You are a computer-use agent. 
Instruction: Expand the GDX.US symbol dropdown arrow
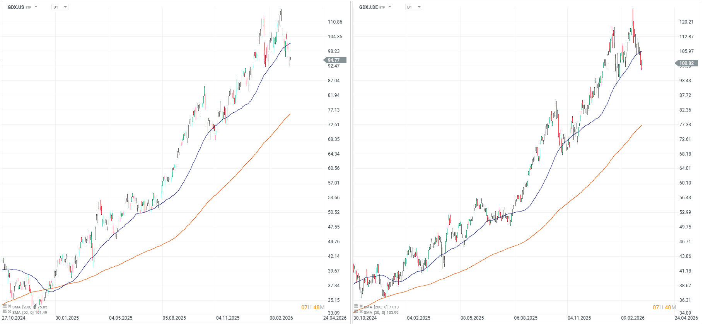coord(36,7)
